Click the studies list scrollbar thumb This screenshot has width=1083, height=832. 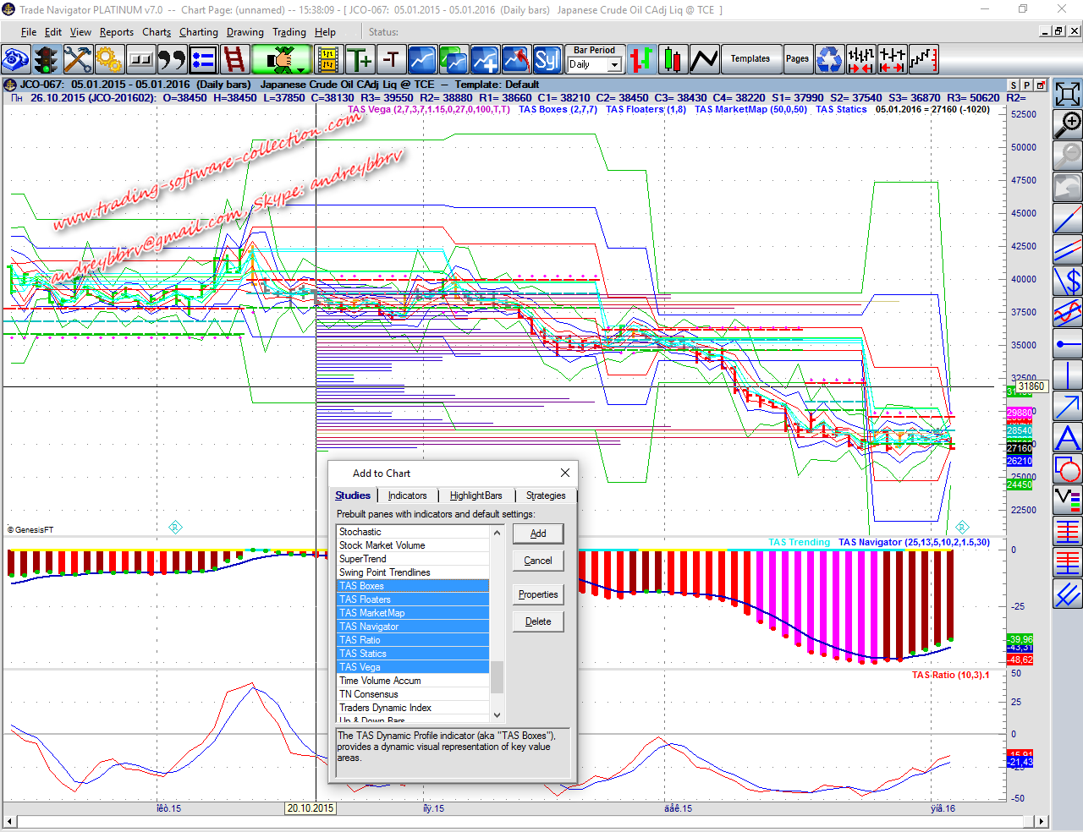click(498, 676)
